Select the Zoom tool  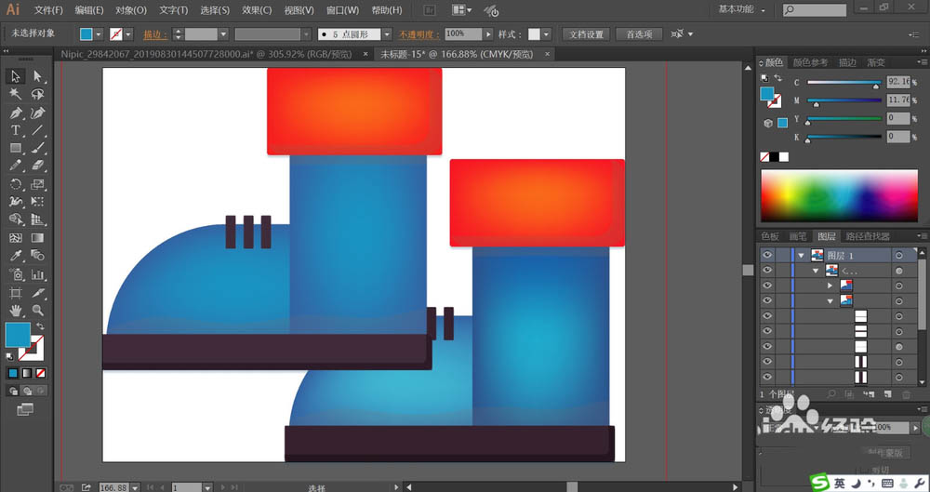[x=38, y=311]
